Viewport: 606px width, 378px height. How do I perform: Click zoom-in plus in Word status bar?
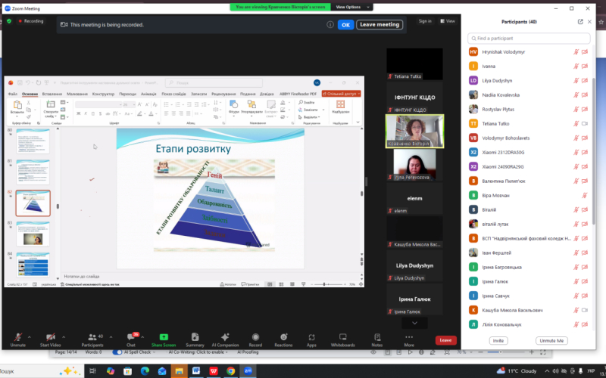coord(532,352)
